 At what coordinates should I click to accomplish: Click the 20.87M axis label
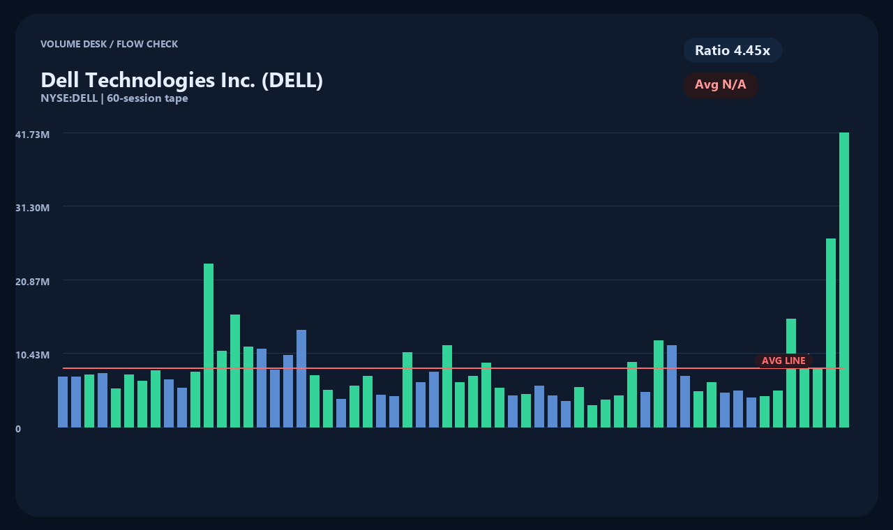point(32,281)
